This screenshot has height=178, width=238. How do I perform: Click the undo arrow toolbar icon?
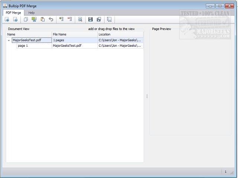pos(51,19)
